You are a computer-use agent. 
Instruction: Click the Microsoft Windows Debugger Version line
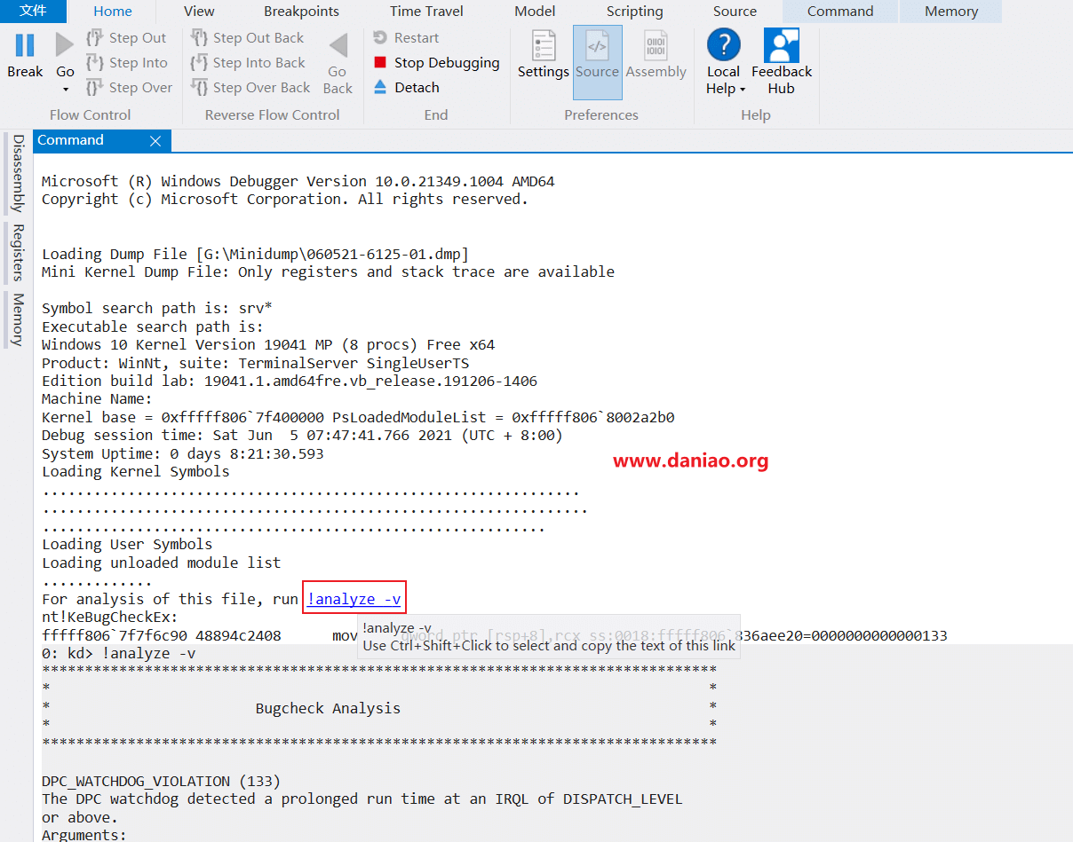point(298,181)
